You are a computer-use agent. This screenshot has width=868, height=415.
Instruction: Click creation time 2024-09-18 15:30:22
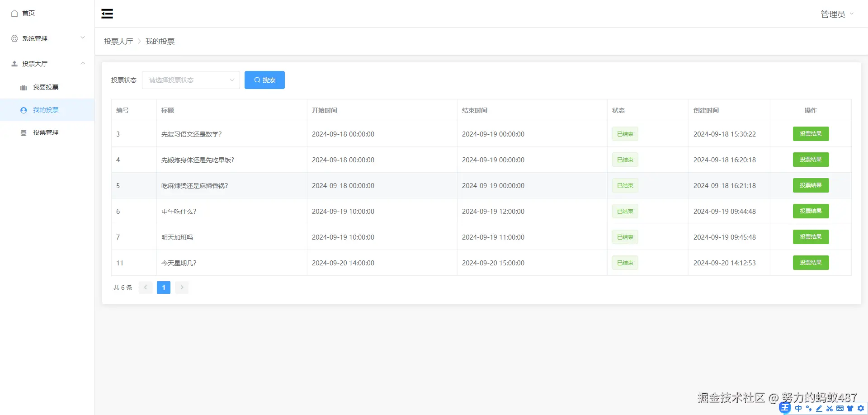tap(725, 134)
